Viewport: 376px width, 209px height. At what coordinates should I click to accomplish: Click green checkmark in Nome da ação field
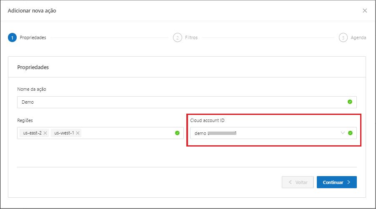(350, 102)
